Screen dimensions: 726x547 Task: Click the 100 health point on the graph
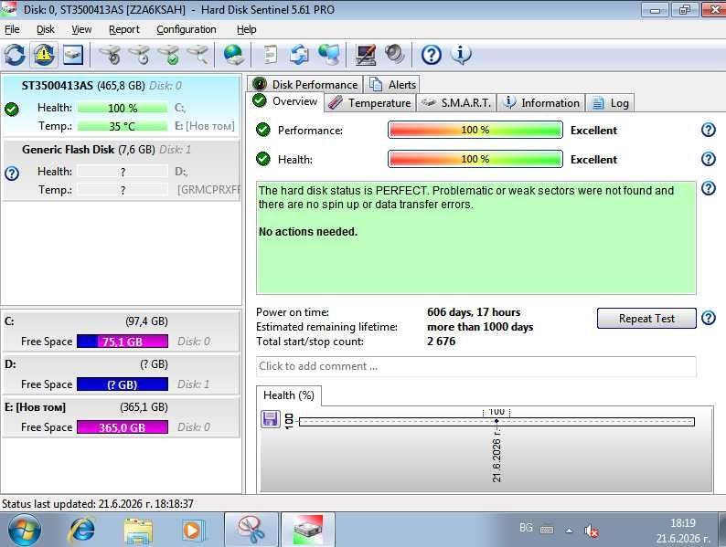pos(496,421)
